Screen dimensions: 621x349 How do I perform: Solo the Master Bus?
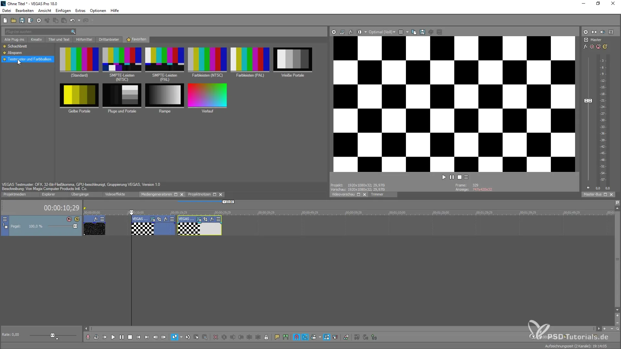[605, 47]
